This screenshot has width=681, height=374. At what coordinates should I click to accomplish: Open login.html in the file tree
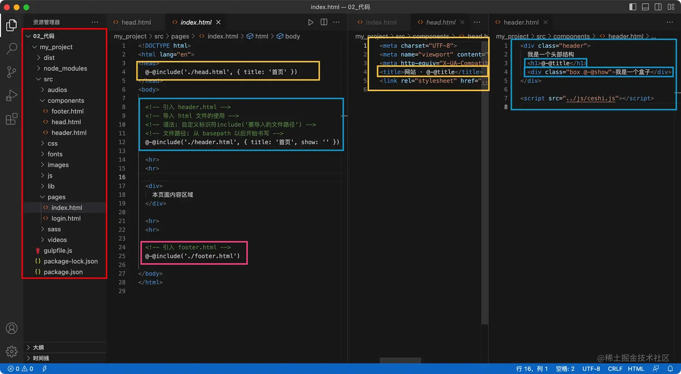(65, 219)
